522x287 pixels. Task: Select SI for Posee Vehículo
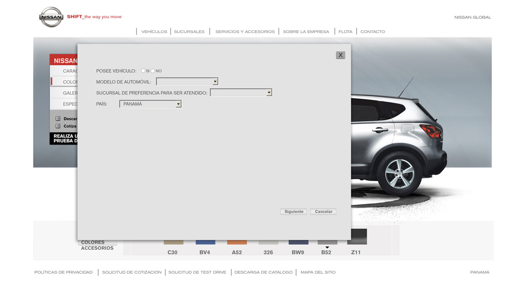(x=143, y=71)
